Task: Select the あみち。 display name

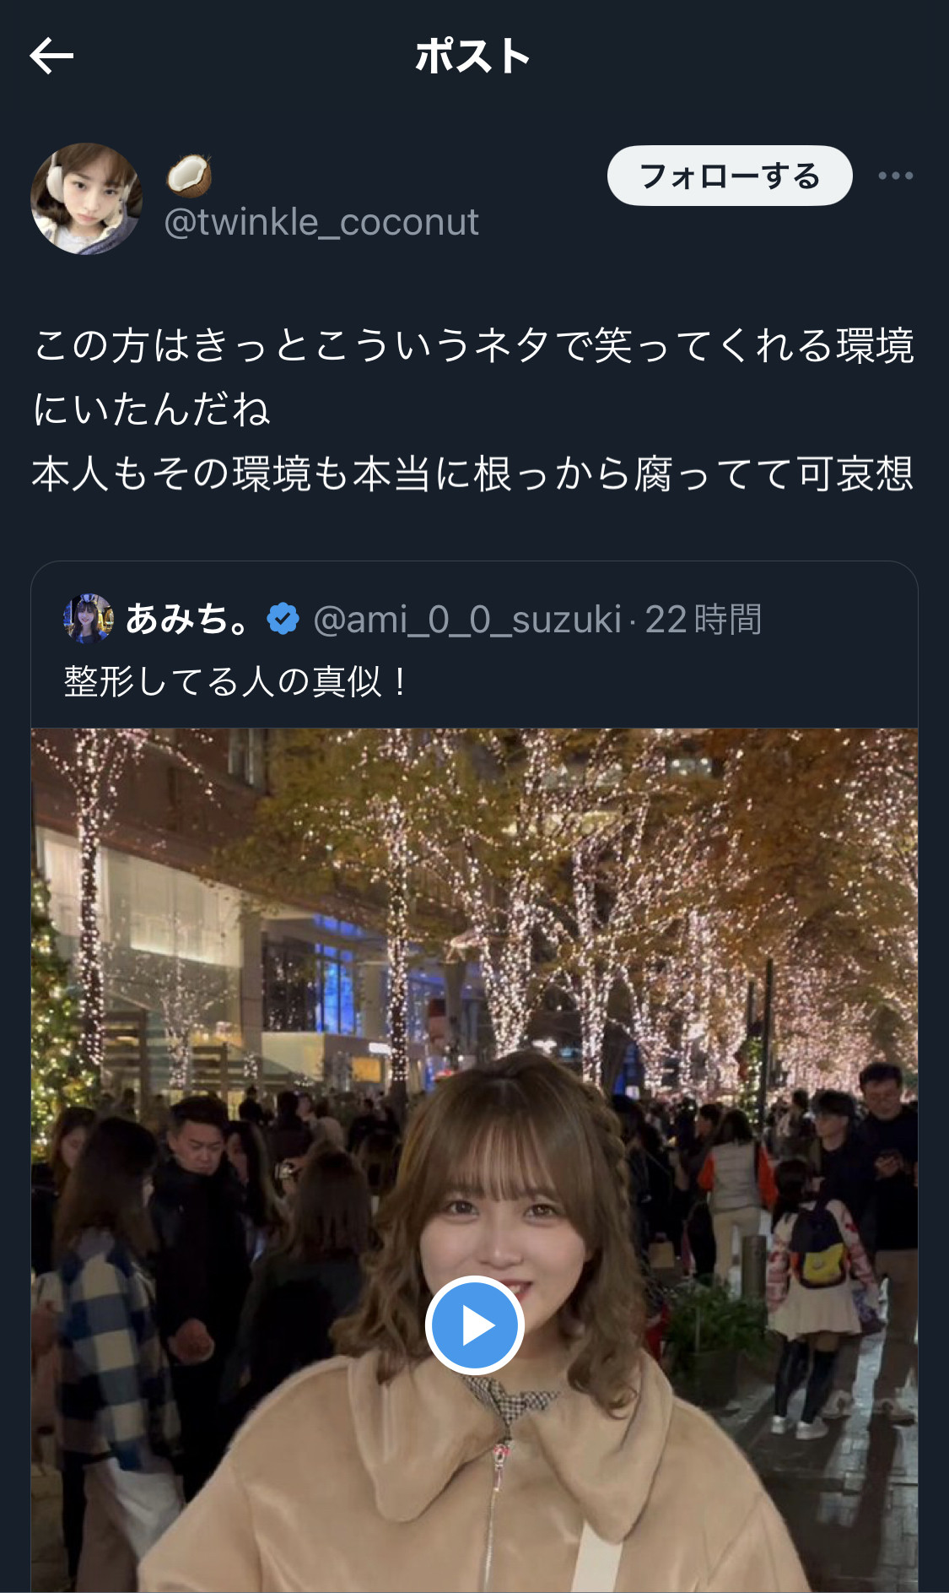Action: coord(187,619)
